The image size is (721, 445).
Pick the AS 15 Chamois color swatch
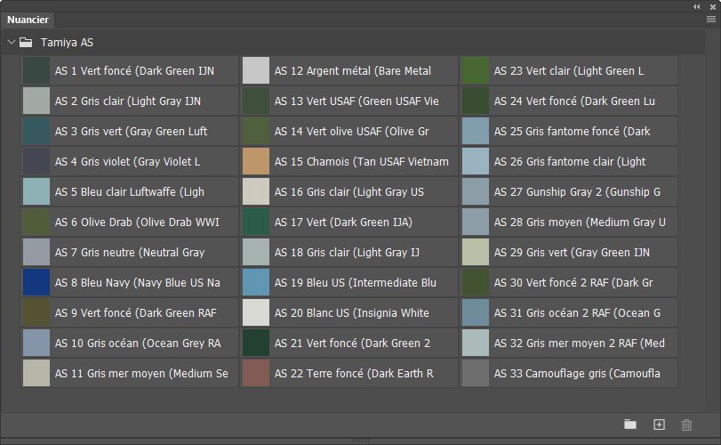click(x=256, y=161)
